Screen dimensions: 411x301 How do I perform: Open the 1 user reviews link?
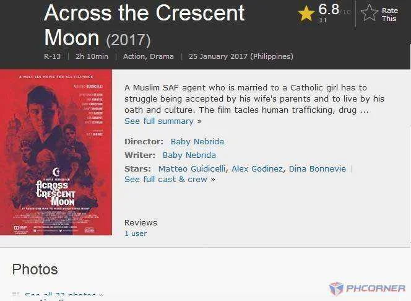[x=136, y=233]
